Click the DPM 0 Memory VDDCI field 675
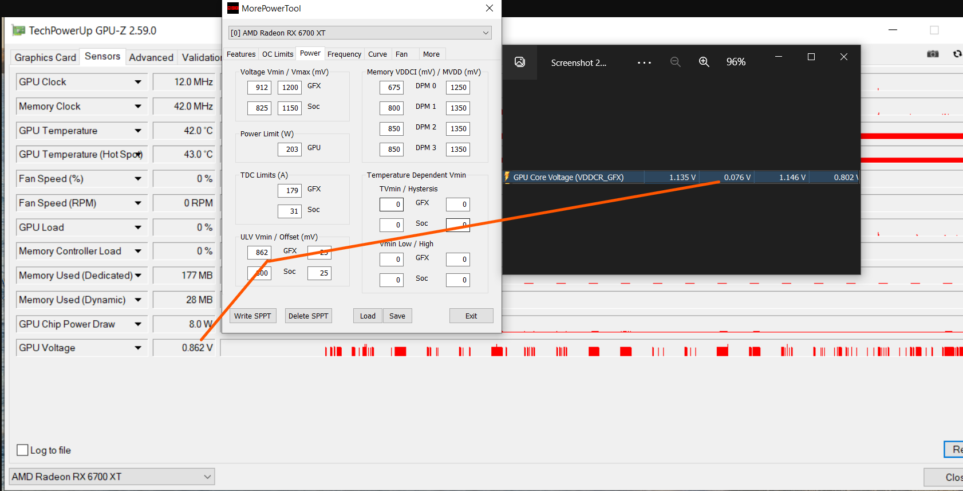 coord(392,87)
